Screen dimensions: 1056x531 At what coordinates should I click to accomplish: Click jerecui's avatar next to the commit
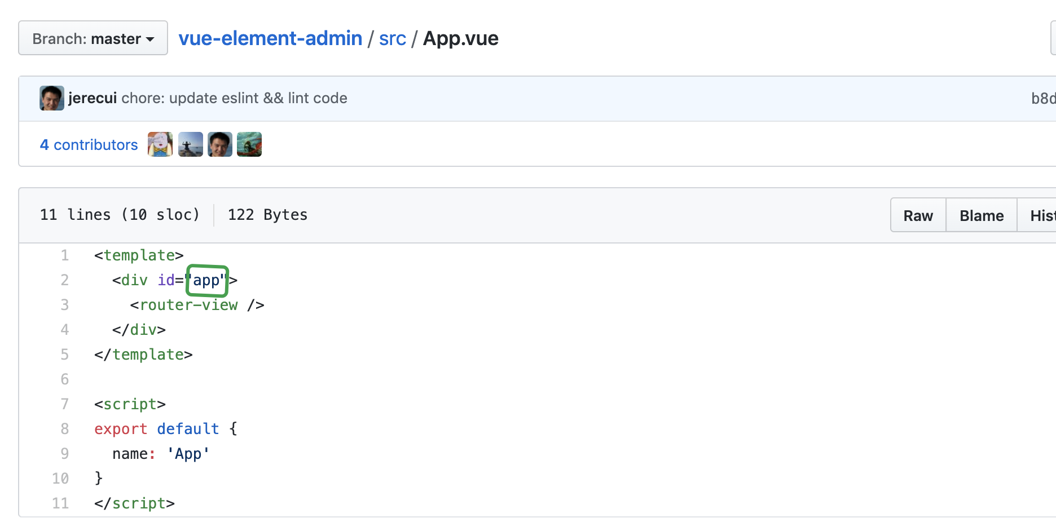pyautogui.click(x=51, y=98)
